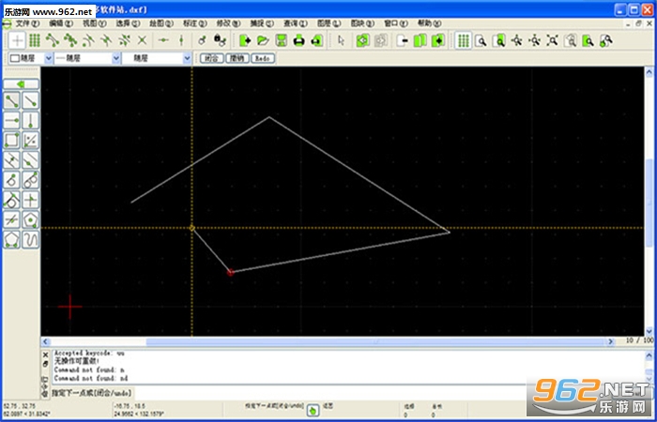
Task: Select freehand line tool
Action: [x=30, y=239]
